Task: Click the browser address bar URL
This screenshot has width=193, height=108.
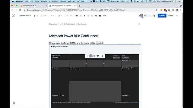Action: pyautogui.click(x=76, y=10)
